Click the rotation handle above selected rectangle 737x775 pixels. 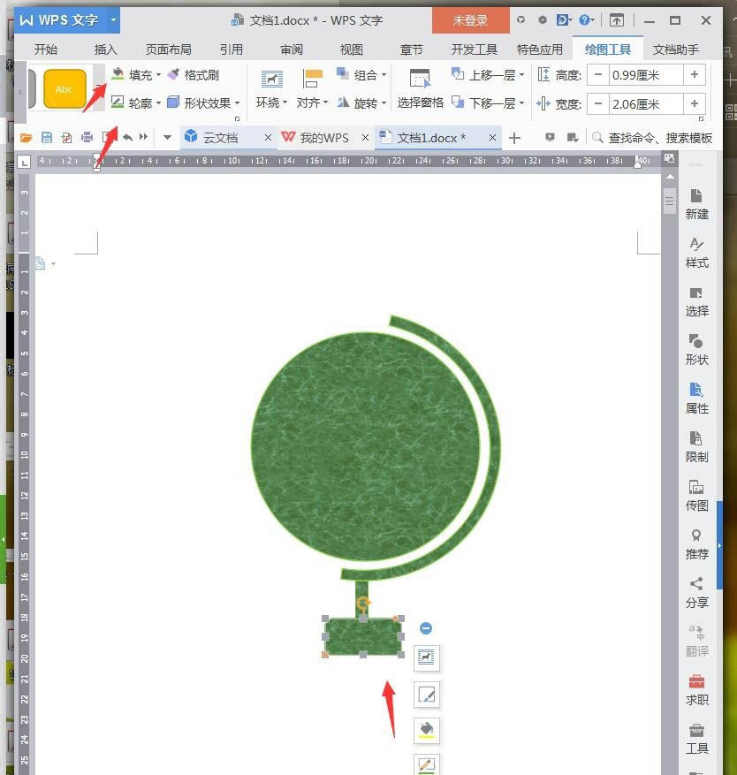(x=363, y=603)
